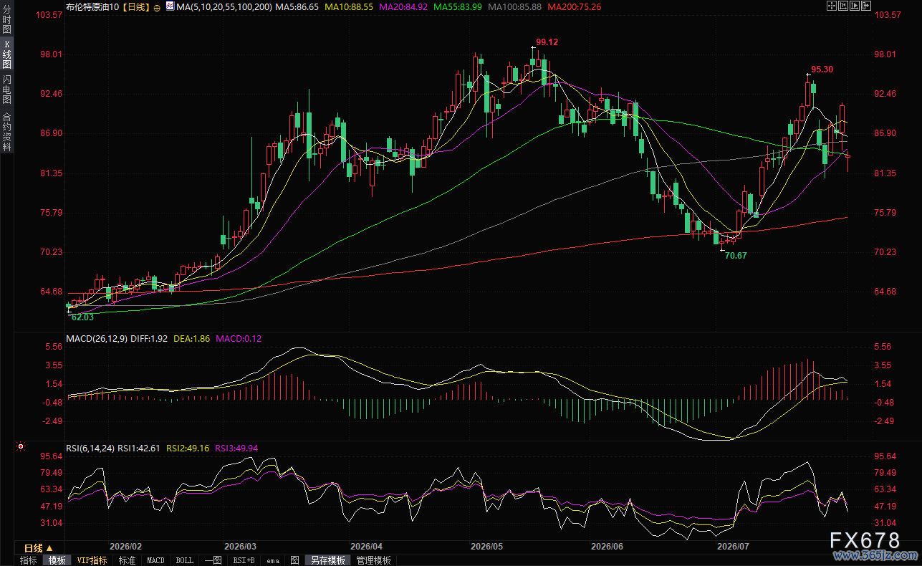The image size is (922, 566).
Task: Click the crosshair cursor icon
Action: (832, 6)
